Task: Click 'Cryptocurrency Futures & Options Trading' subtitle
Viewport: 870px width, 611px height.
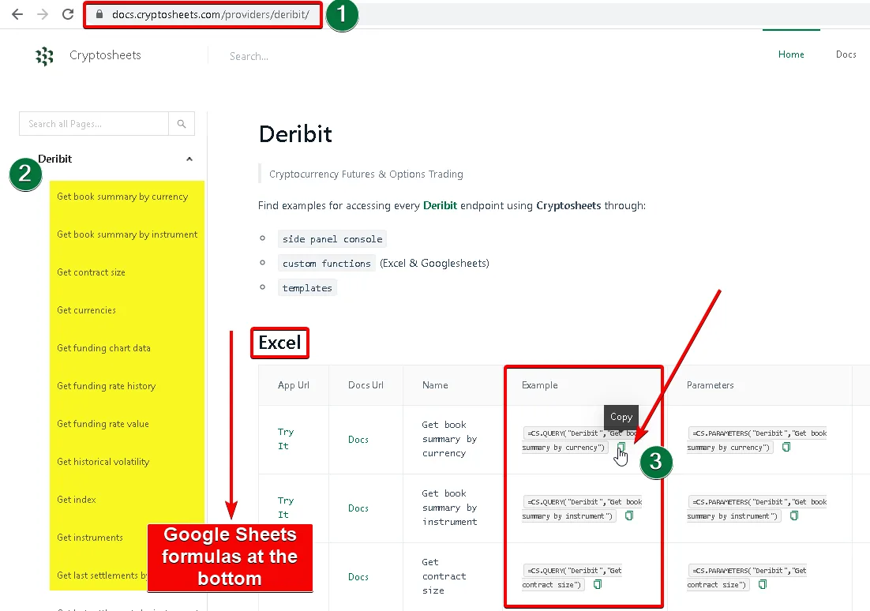Action: click(x=366, y=174)
